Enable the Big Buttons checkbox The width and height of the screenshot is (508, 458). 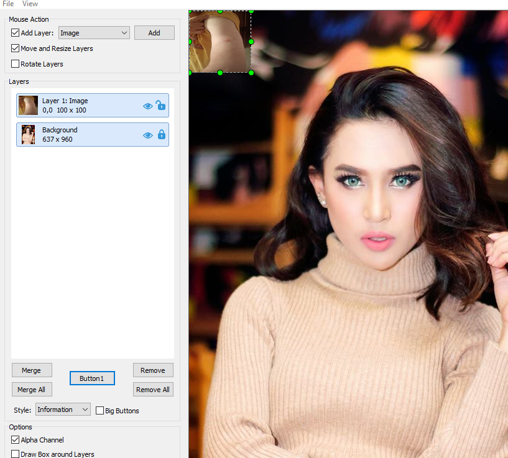coord(99,410)
